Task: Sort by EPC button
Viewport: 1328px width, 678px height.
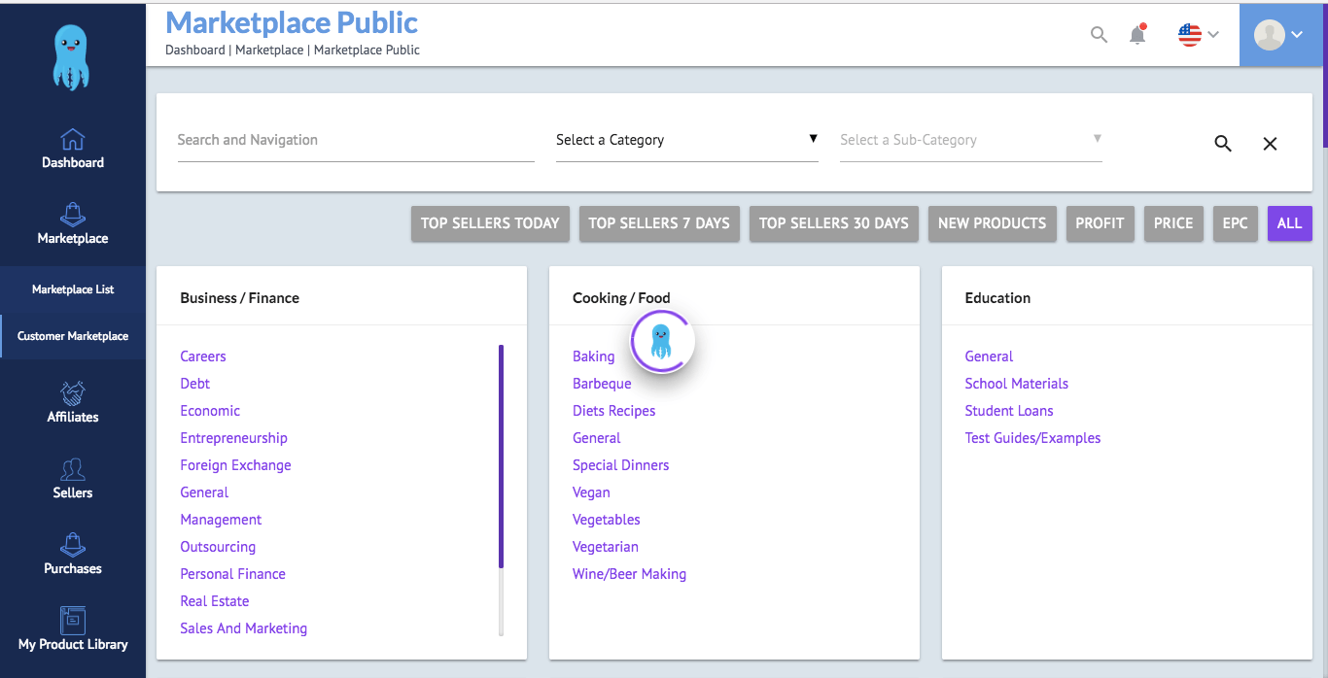Action: click(x=1236, y=223)
